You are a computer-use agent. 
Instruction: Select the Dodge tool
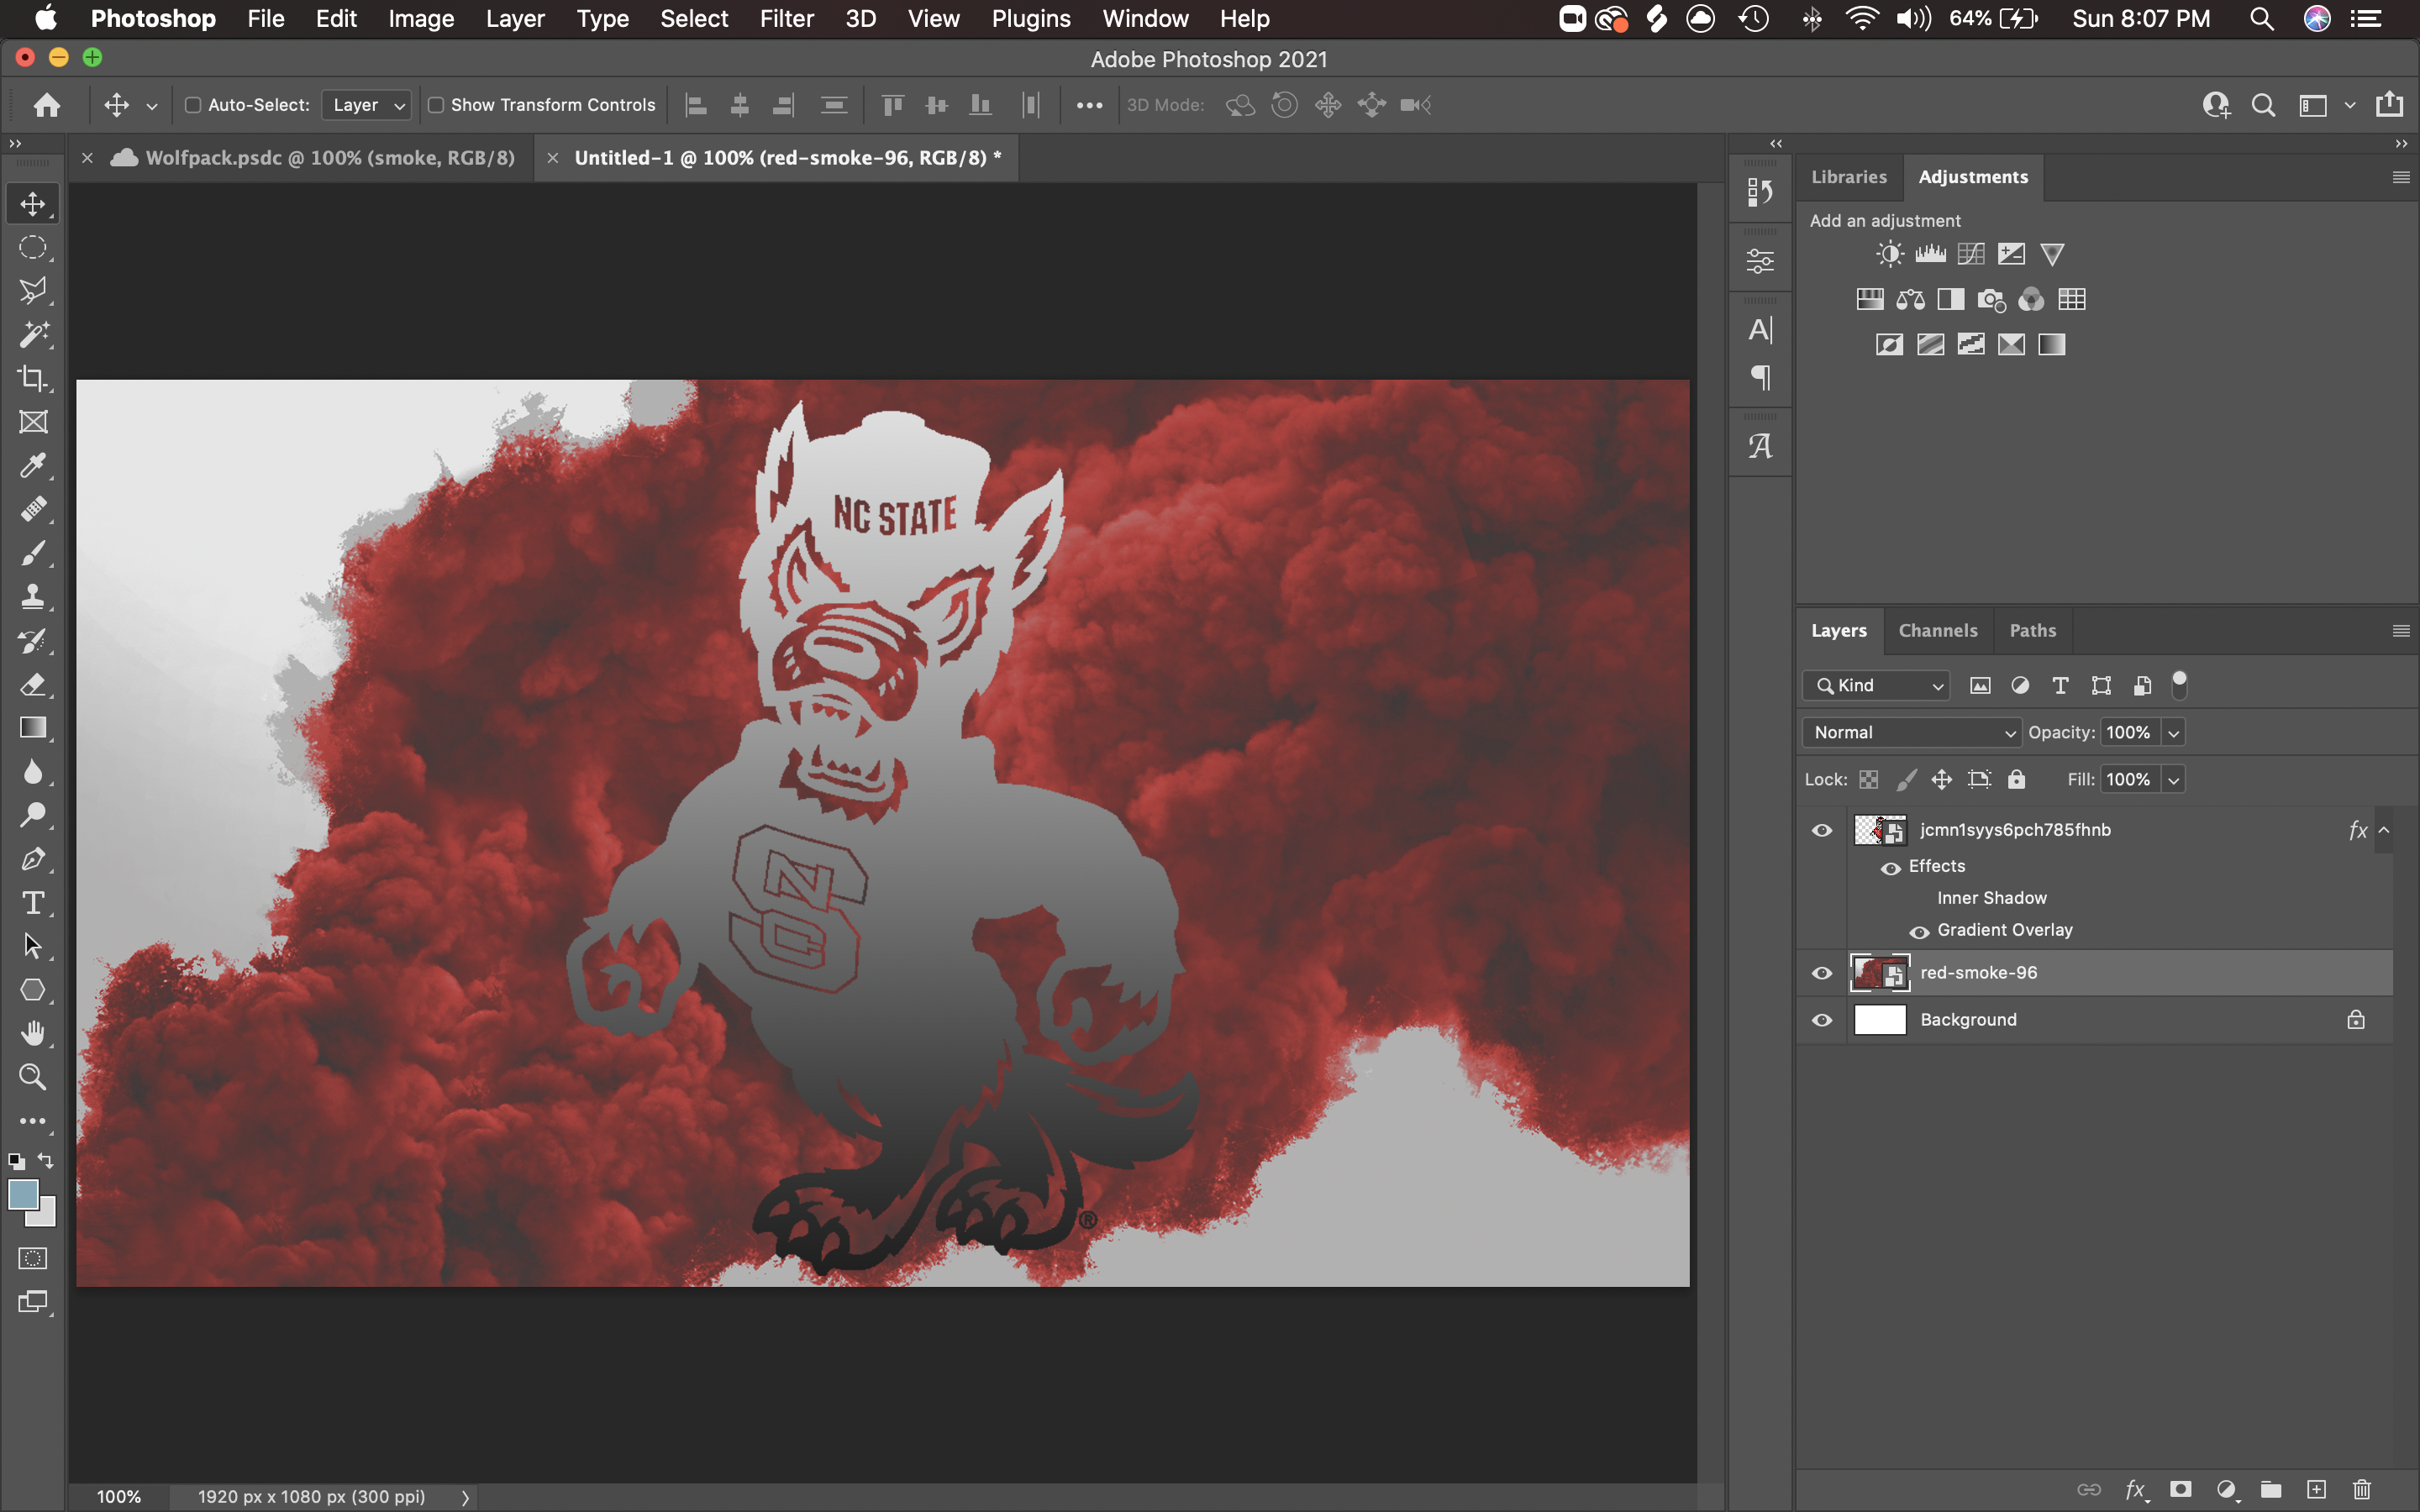[x=33, y=815]
